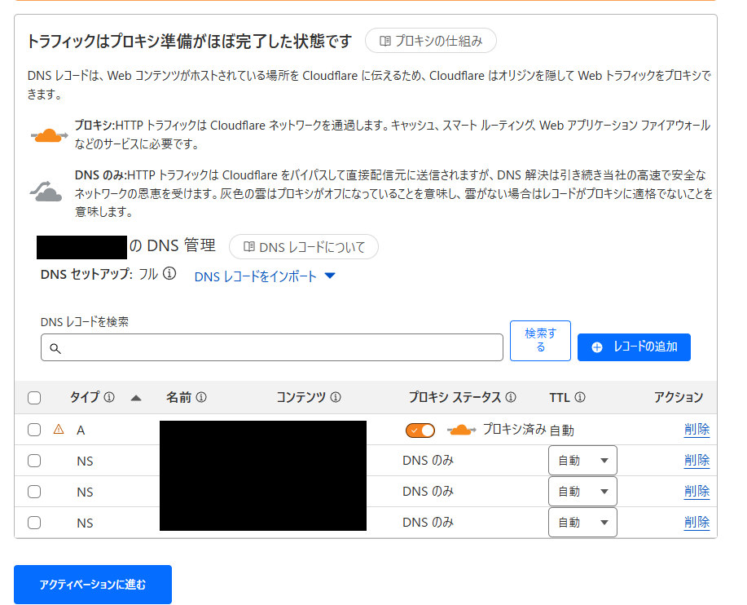The height and width of the screenshot is (605, 747).
Task: Click the magnifier icon in the DNS record search box
Action: (55, 347)
